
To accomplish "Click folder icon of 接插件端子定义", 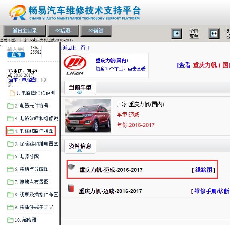I will 10,207.
